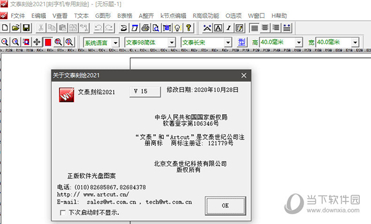This screenshot has height=224, width=371.
Task: Align text left using the first alignment icon
Action: pos(254,28)
